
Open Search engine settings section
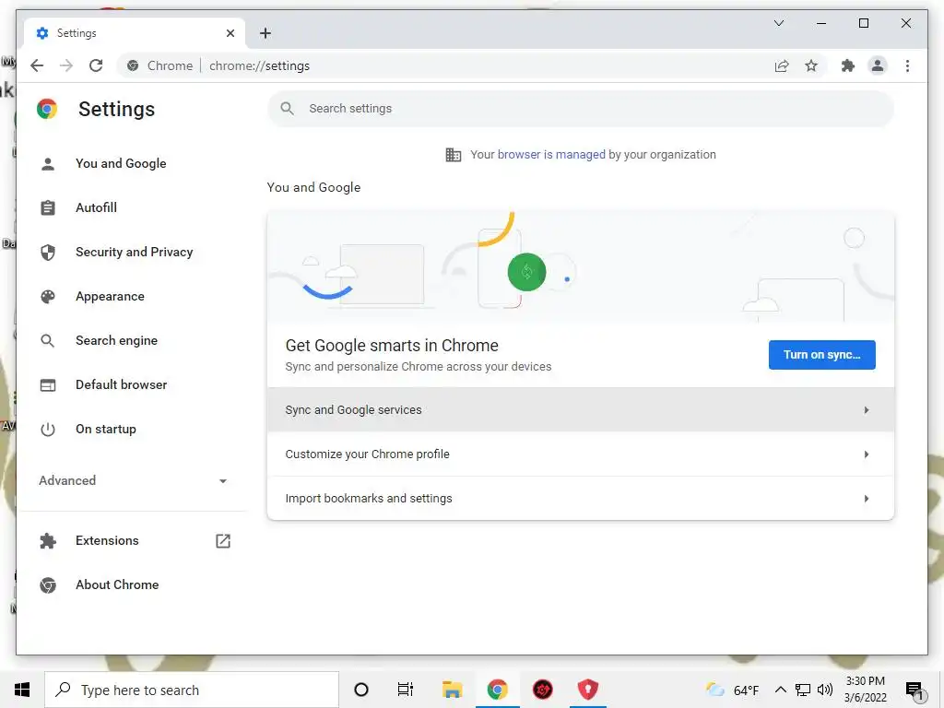[116, 341]
